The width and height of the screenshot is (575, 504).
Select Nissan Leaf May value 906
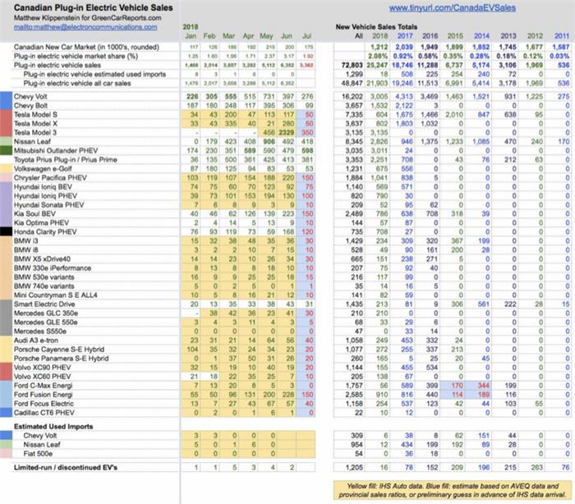[267, 141]
